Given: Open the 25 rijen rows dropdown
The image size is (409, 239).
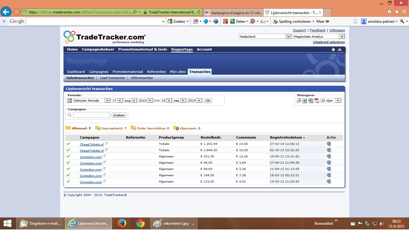Looking at the screenshot, I should 331,101.
